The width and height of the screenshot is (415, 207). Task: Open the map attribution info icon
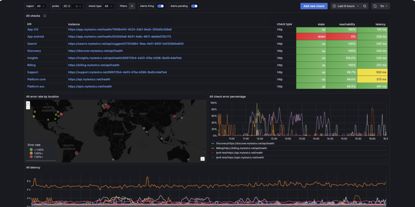coord(202,159)
